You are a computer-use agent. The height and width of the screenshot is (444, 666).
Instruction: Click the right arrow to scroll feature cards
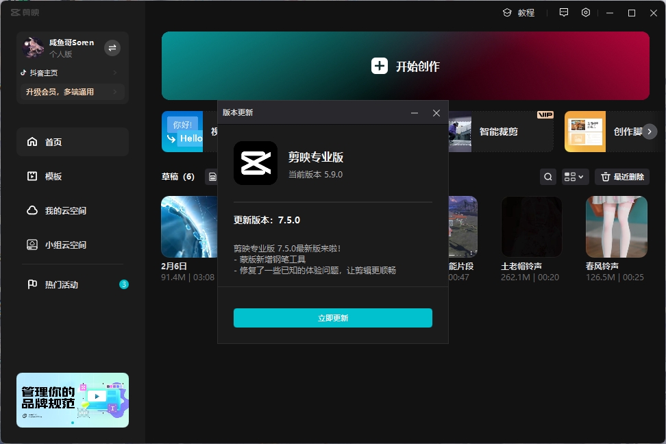tap(650, 132)
